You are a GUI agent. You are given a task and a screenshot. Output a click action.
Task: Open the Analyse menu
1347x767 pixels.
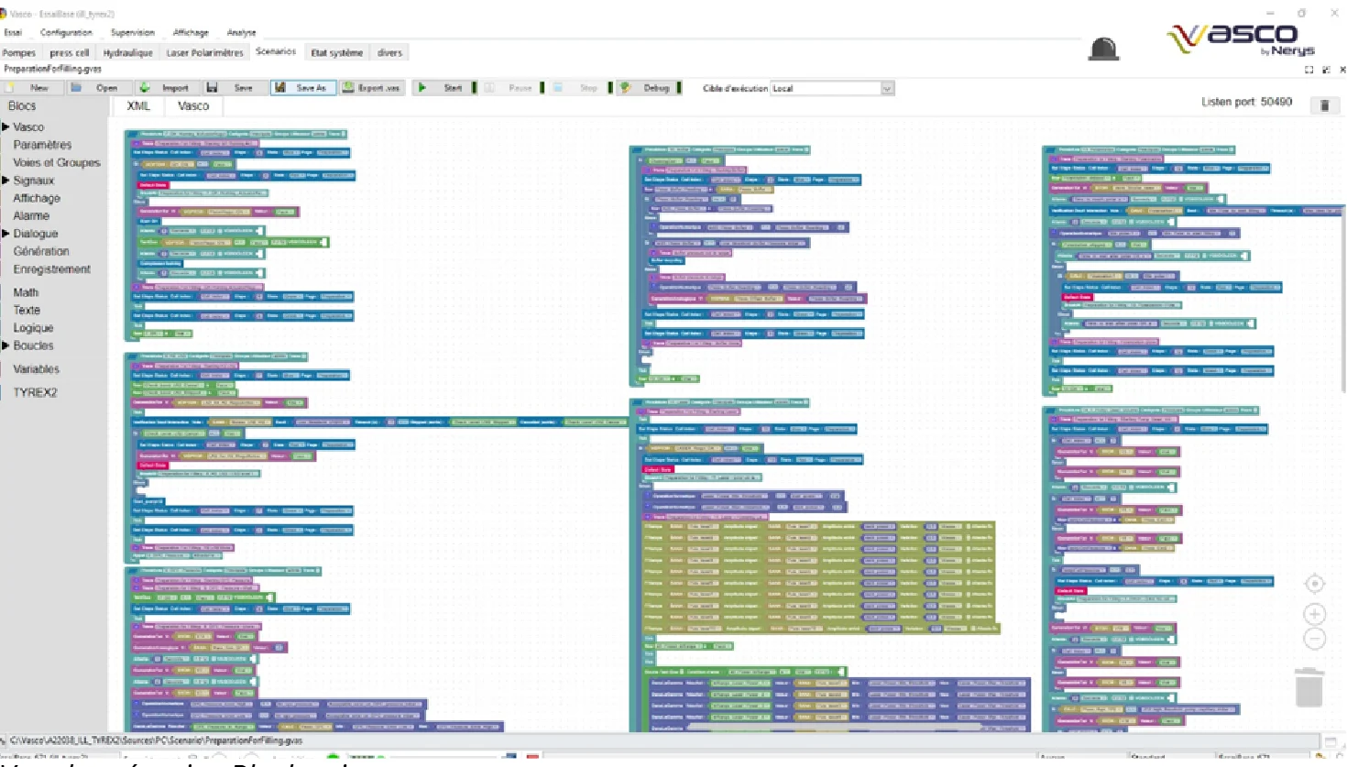(x=242, y=32)
